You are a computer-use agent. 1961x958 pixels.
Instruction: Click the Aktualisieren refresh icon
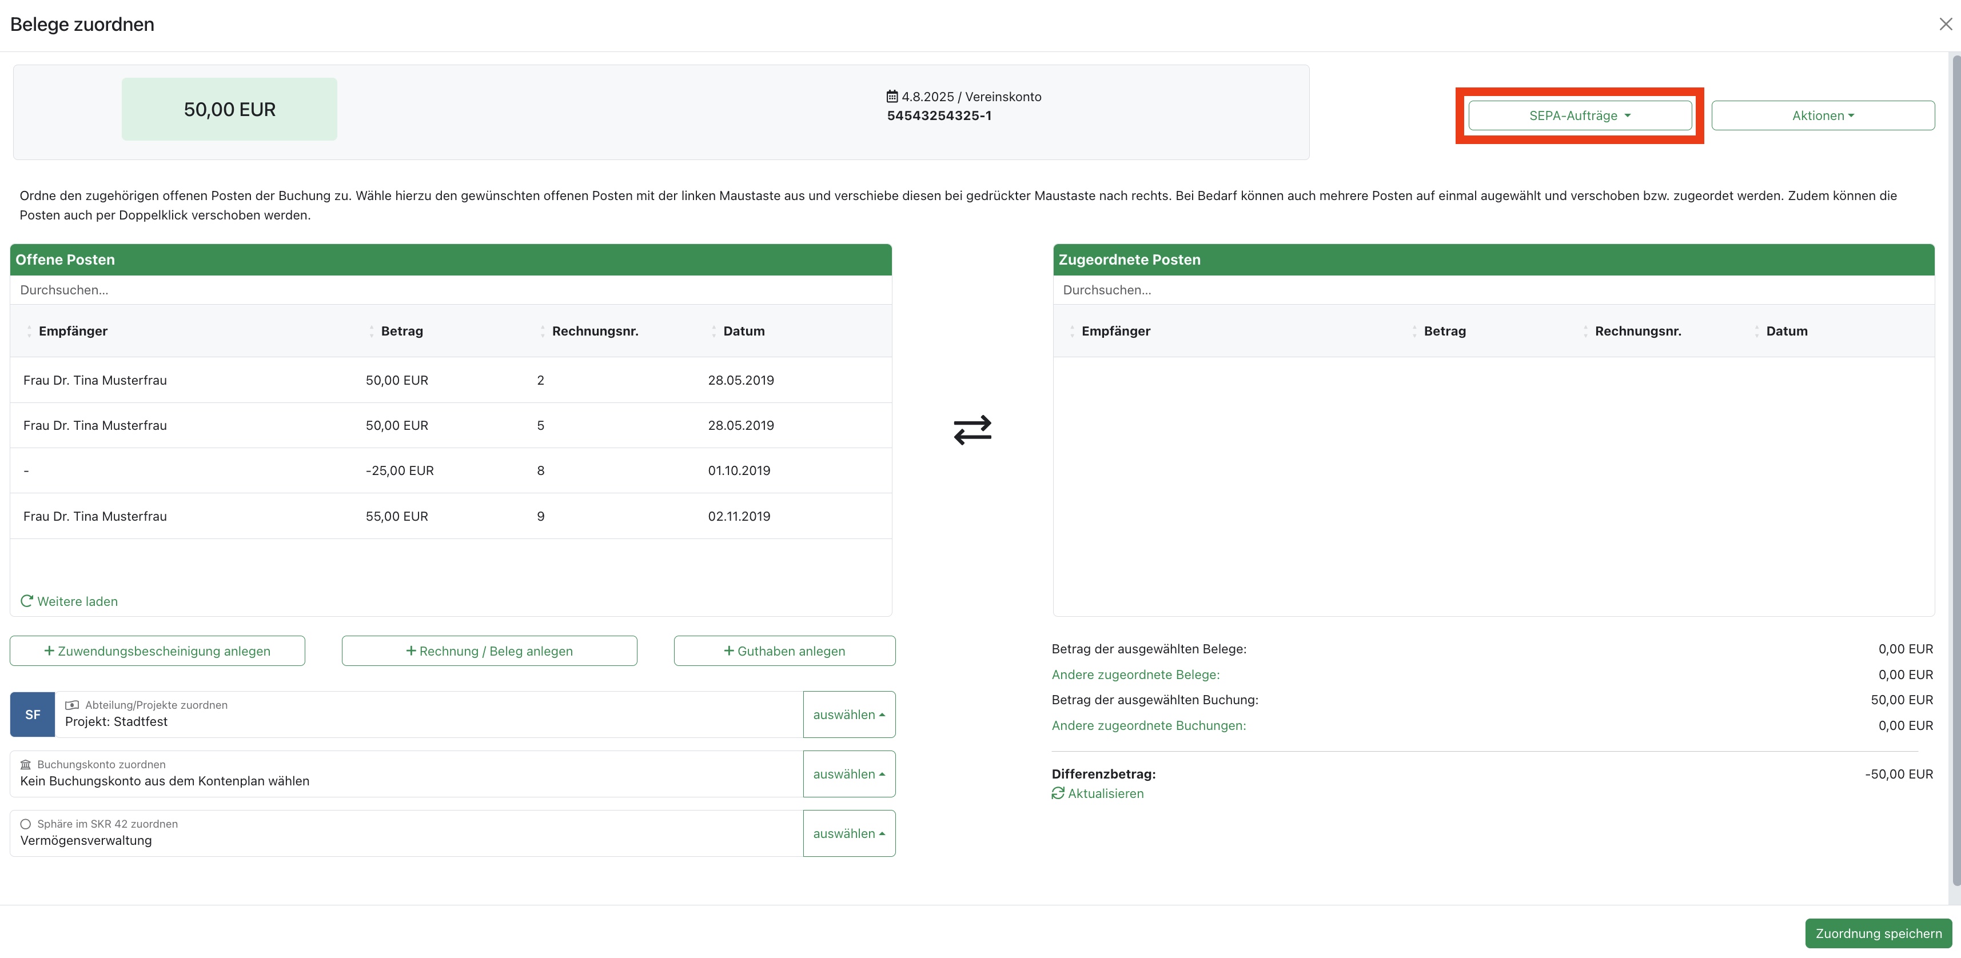(x=1057, y=793)
